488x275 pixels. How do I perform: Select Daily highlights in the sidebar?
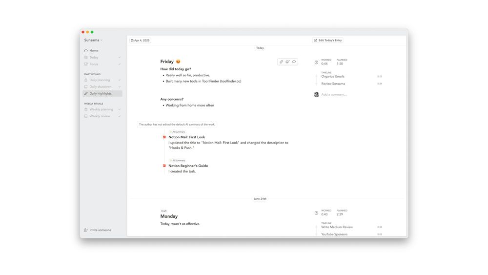(102, 93)
